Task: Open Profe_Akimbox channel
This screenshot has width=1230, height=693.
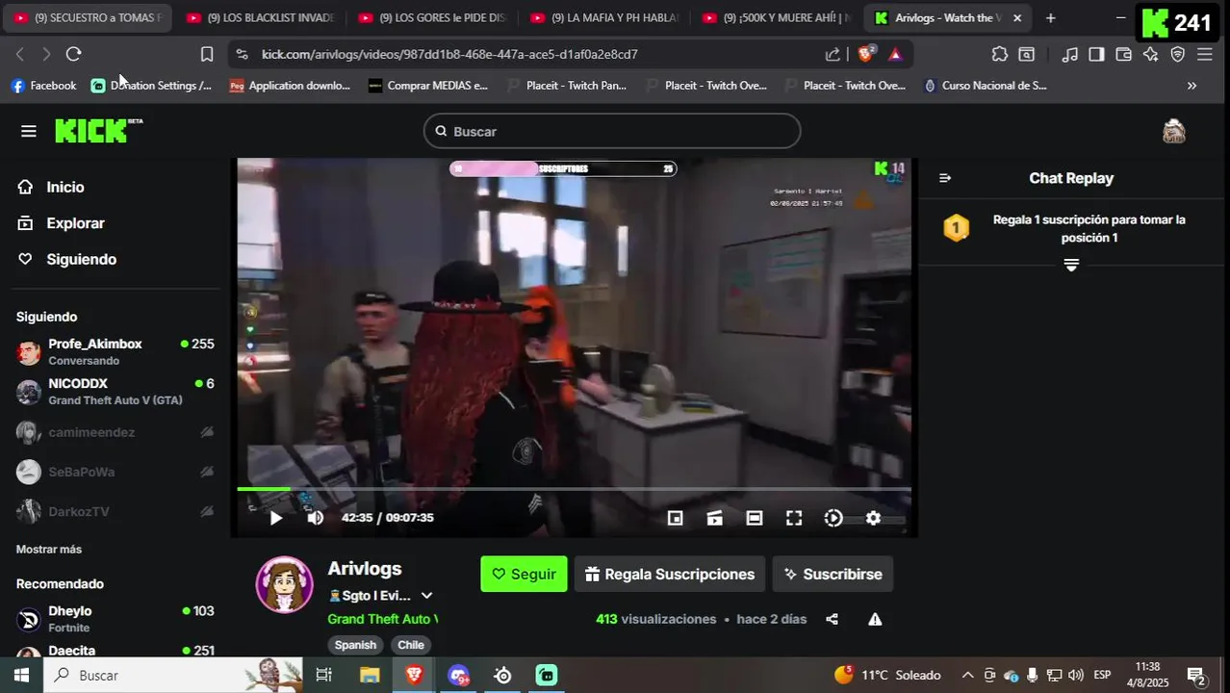Action: pos(115,351)
